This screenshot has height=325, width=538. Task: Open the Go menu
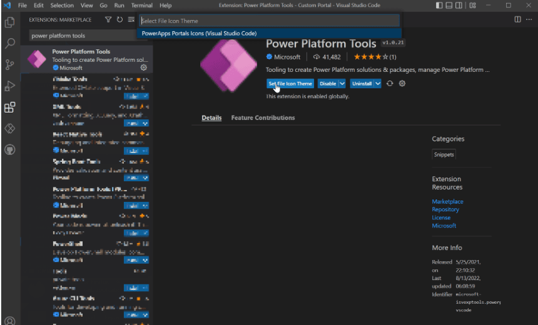pos(103,5)
